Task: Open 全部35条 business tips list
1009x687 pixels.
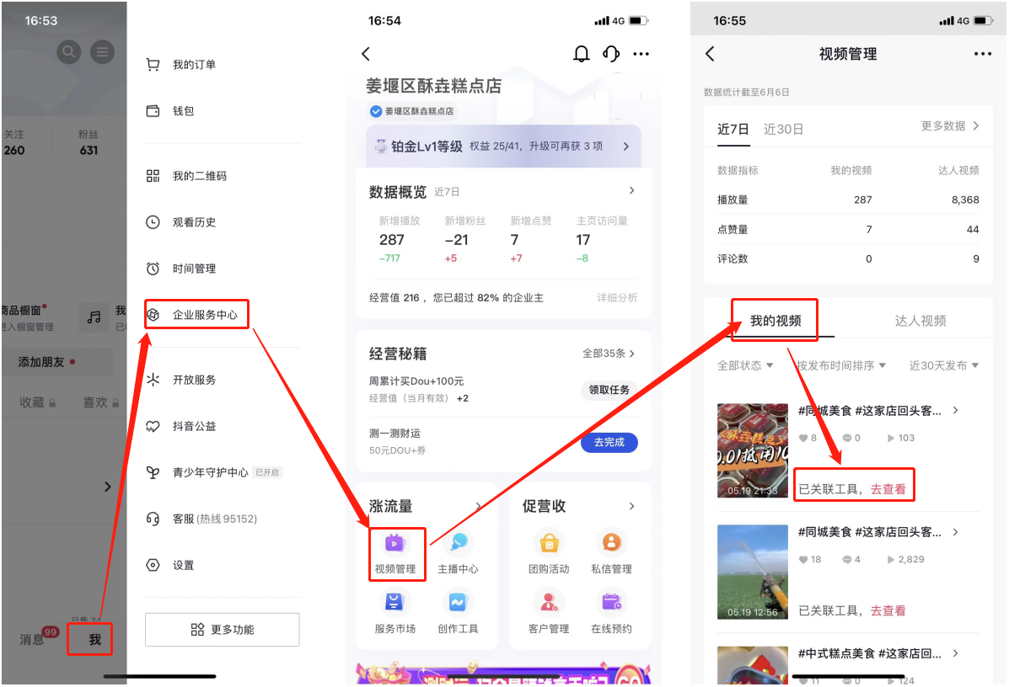Action: point(609,354)
